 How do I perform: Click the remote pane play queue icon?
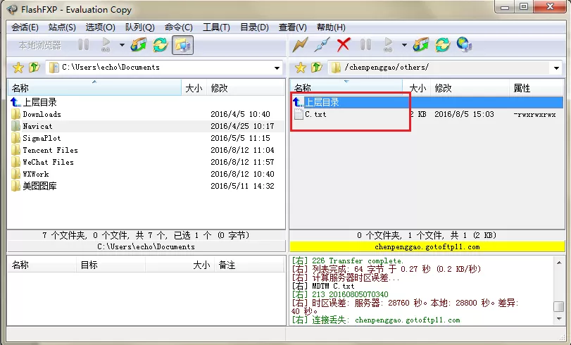(x=388, y=45)
